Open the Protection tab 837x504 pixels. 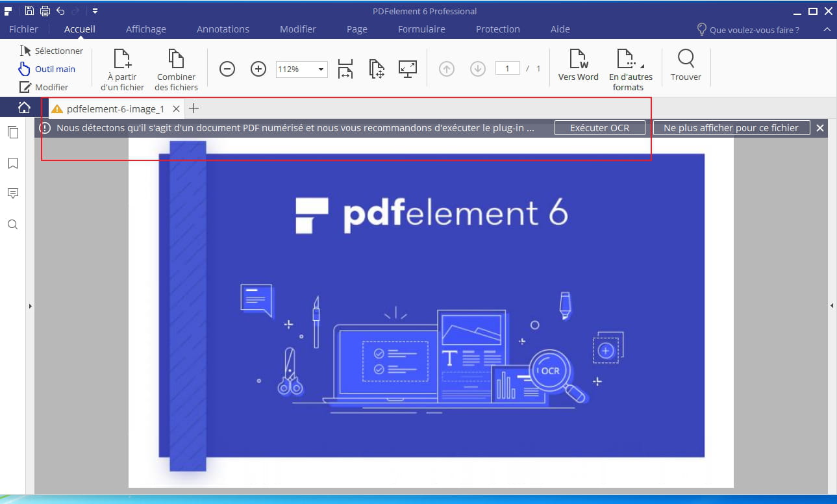pyautogui.click(x=498, y=29)
